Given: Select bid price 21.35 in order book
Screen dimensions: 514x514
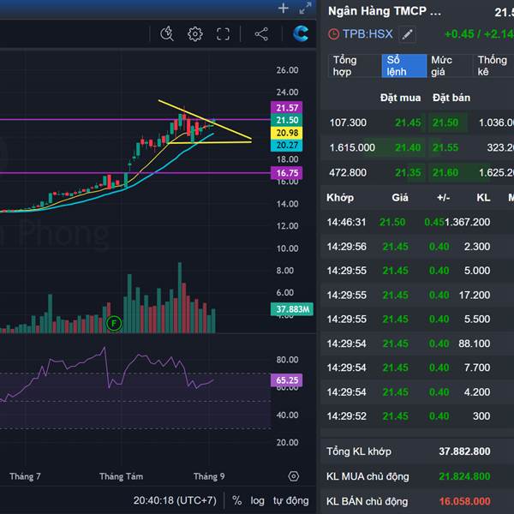Looking at the screenshot, I should click(408, 172).
